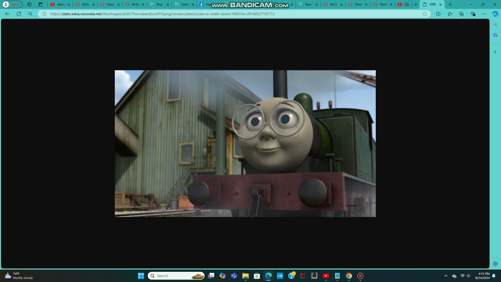Open the weather widget Mostly cloudy
Viewport: 501px width, 282px height.
click(x=19, y=276)
